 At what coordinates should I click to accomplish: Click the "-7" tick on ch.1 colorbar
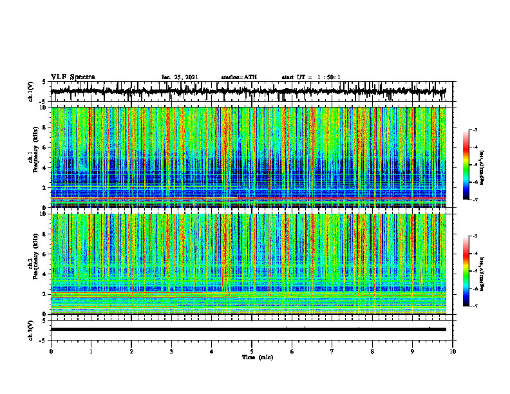475,200
